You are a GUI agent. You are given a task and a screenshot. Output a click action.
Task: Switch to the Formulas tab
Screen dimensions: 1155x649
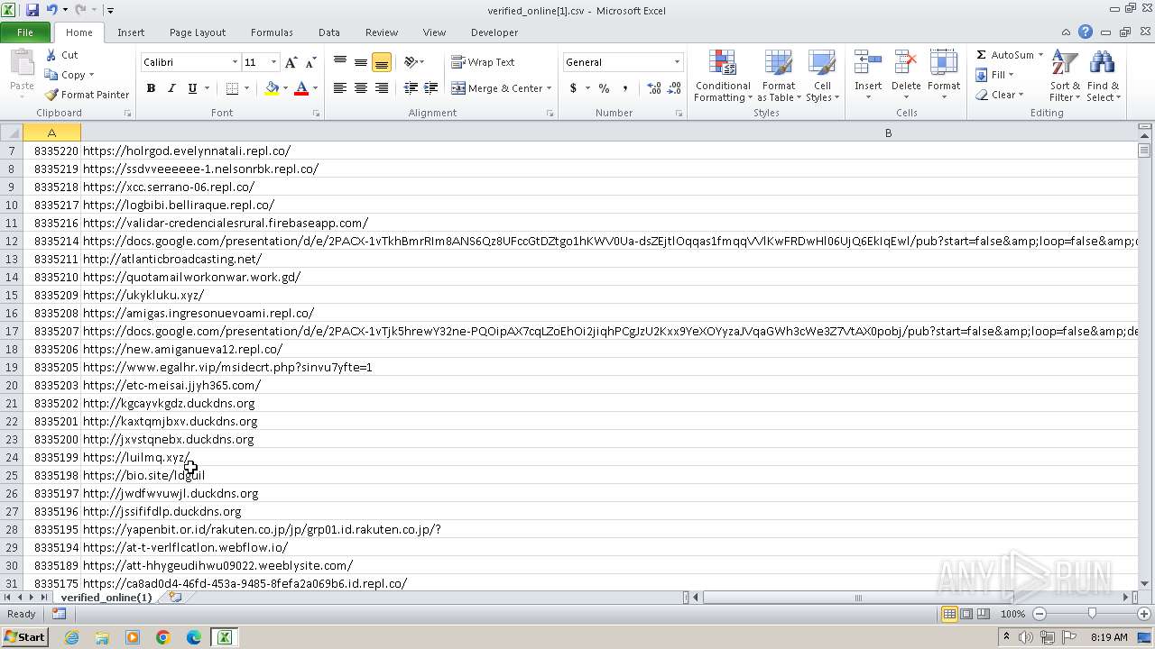click(x=272, y=32)
